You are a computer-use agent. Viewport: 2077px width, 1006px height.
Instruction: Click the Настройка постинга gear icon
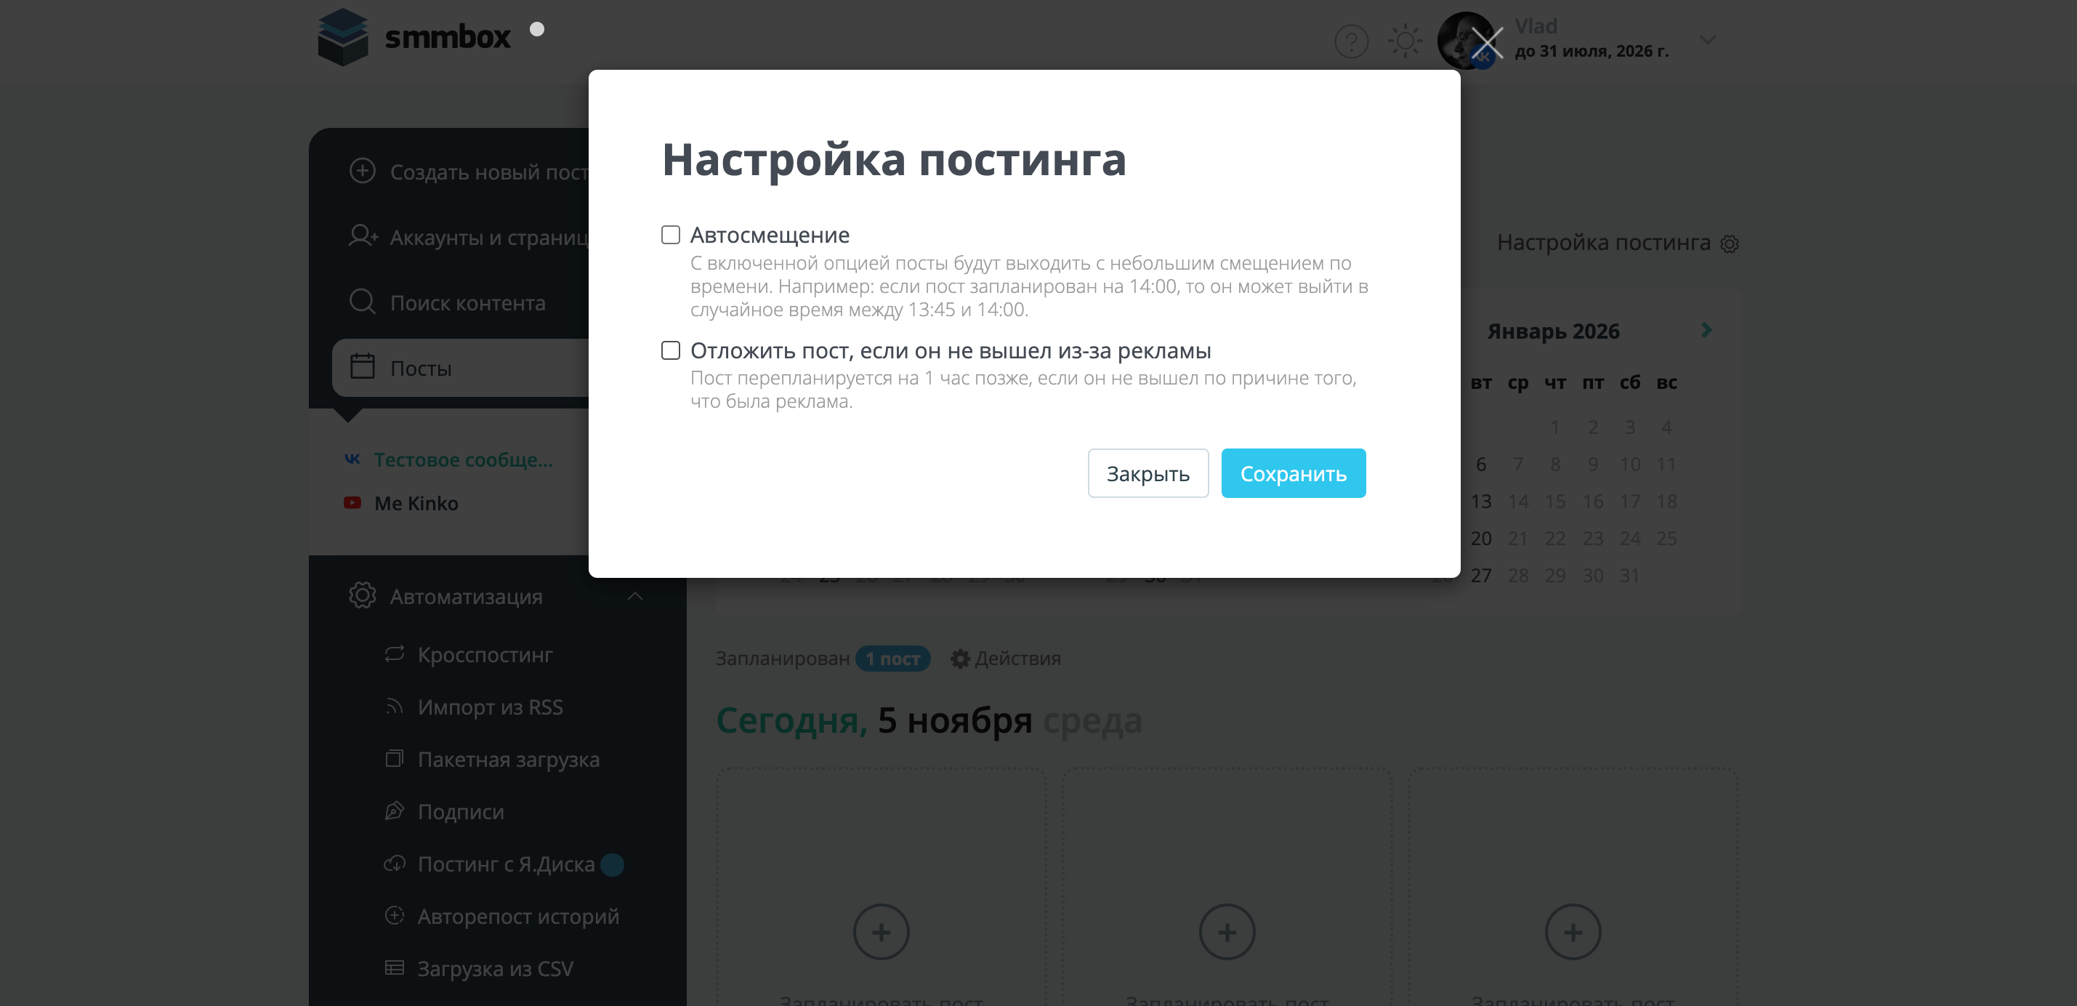1729,243
